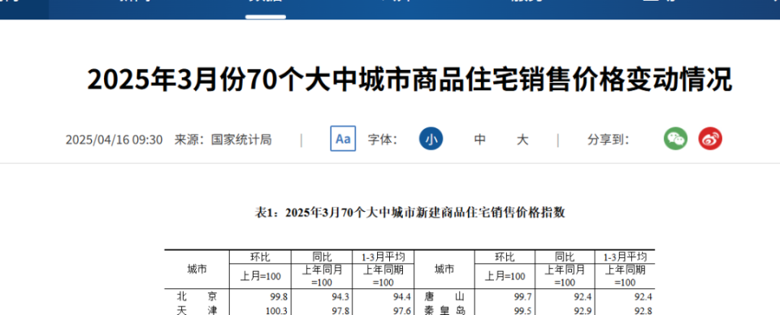
Task: Click the 天津 city cell
Action: 197,310
